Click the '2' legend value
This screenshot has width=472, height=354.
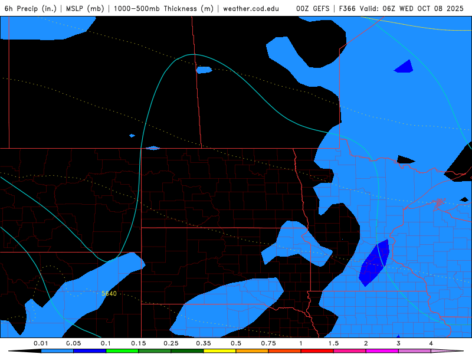[x=366, y=343]
